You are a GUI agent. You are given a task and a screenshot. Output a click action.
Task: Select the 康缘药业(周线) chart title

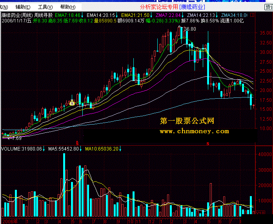17,15
